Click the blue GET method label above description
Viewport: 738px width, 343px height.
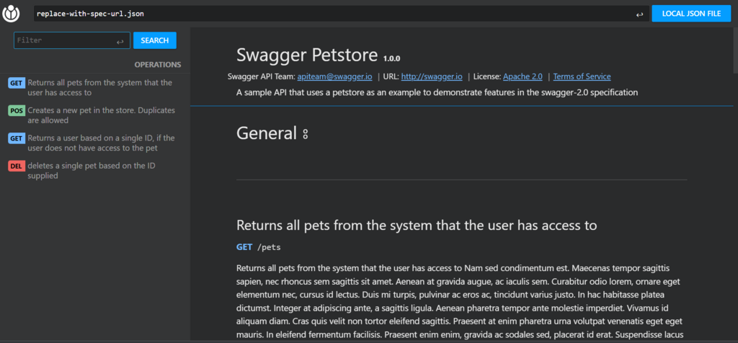click(x=244, y=247)
